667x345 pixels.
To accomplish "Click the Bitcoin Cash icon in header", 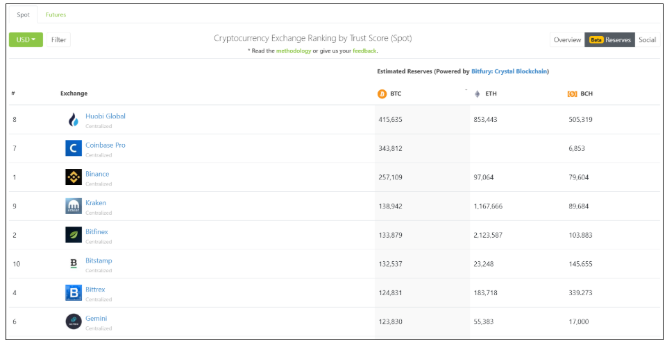I will 572,94.
